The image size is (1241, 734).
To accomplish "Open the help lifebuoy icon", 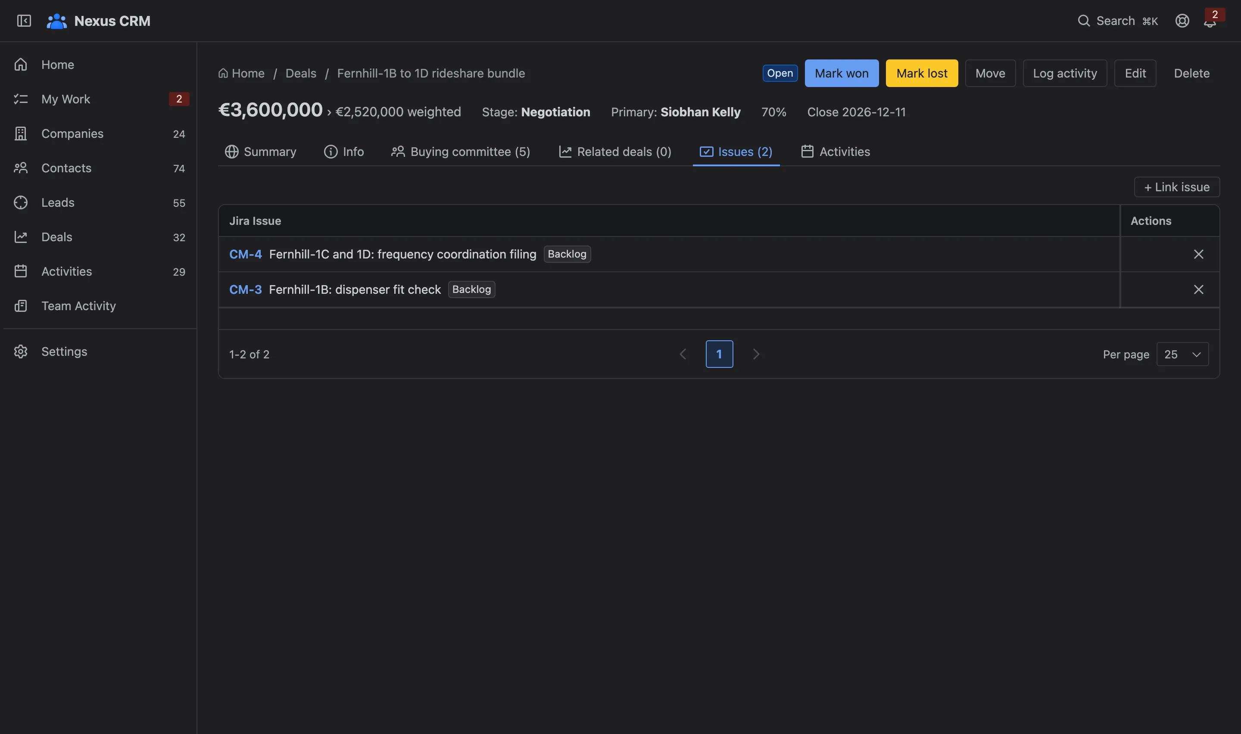I will (x=1182, y=21).
